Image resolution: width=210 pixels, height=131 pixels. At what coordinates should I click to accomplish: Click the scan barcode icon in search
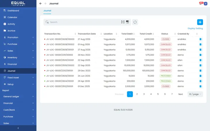(x=123, y=22)
